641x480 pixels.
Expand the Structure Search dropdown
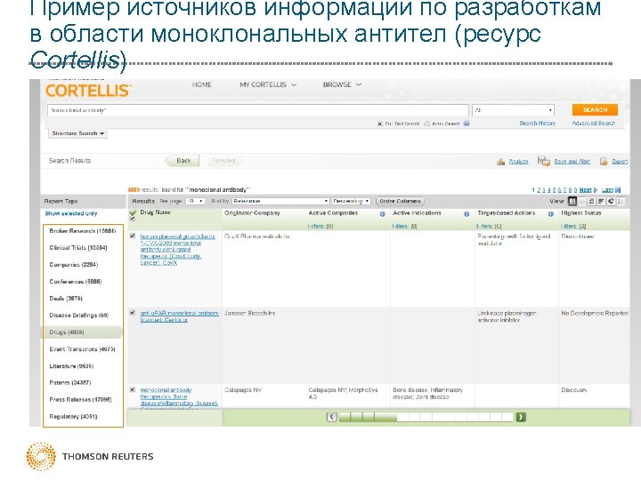pyautogui.click(x=77, y=133)
